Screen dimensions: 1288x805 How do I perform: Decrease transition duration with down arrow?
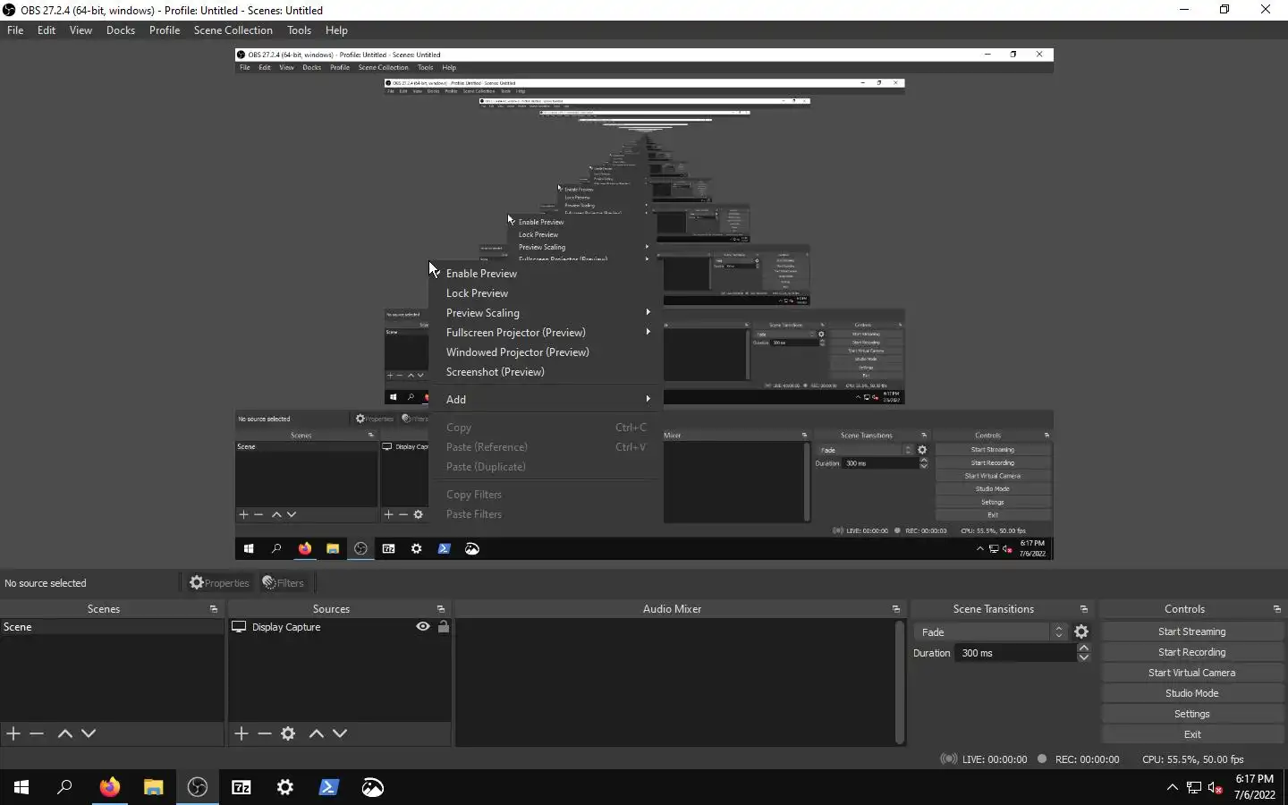click(1083, 657)
